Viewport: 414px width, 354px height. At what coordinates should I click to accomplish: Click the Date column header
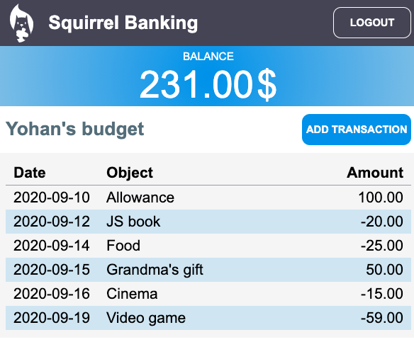(x=30, y=173)
